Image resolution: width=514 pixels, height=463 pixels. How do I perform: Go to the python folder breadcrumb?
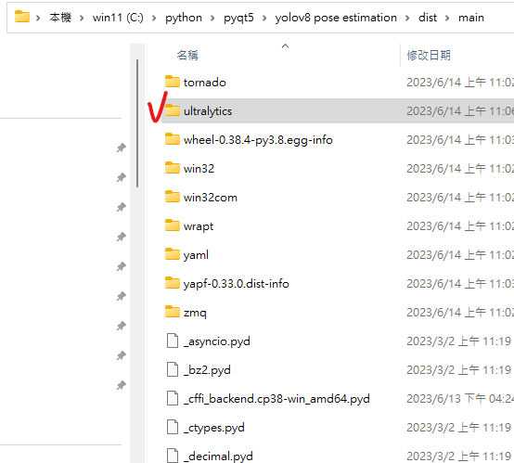(x=184, y=18)
